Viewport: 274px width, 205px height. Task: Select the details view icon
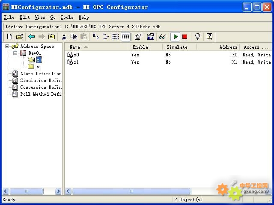click(x=125, y=37)
